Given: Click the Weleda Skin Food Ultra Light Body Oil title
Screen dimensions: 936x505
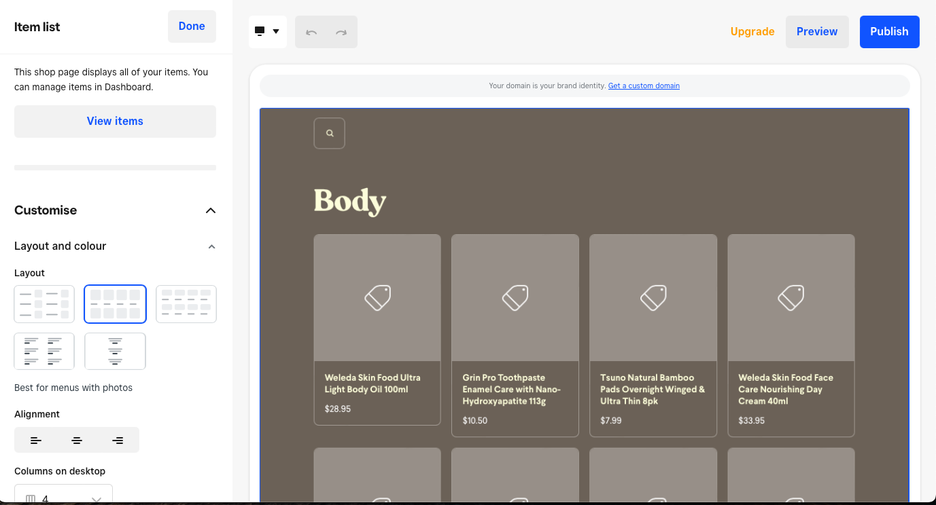Looking at the screenshot, I should (x=372, y=384).
